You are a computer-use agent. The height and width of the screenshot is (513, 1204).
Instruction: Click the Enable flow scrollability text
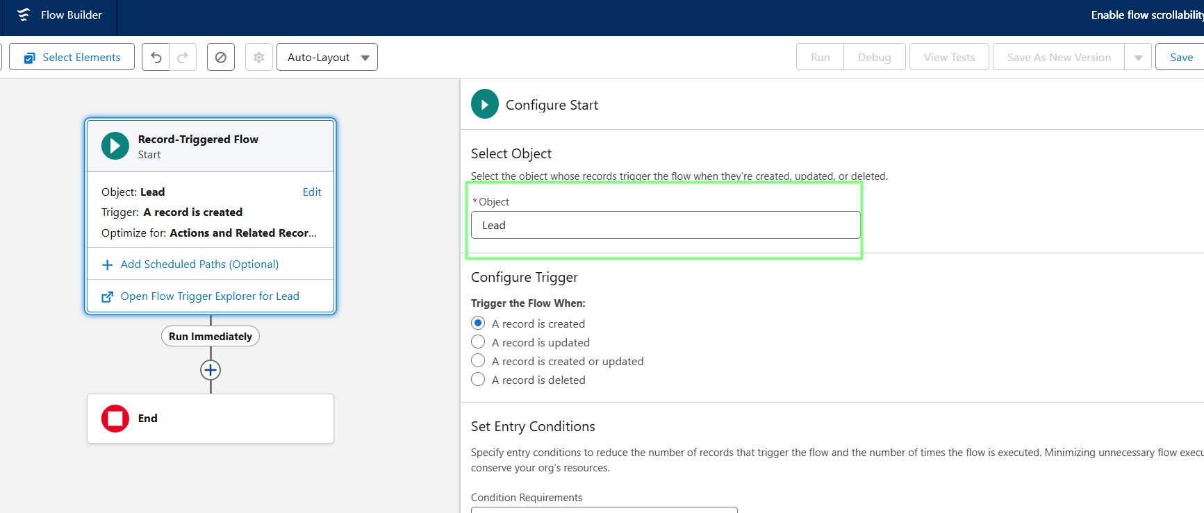pos(1147,15)
